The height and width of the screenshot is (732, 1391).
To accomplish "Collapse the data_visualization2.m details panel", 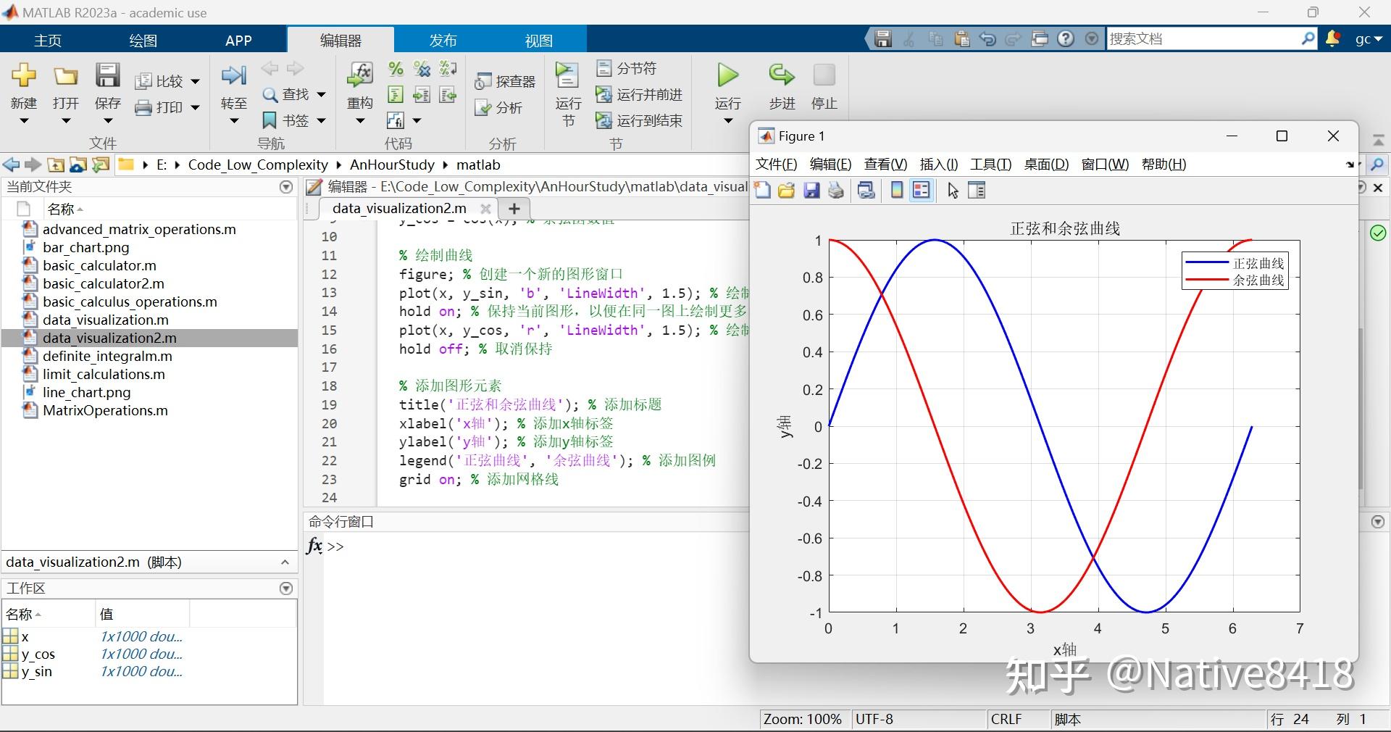I will (285, 562).
